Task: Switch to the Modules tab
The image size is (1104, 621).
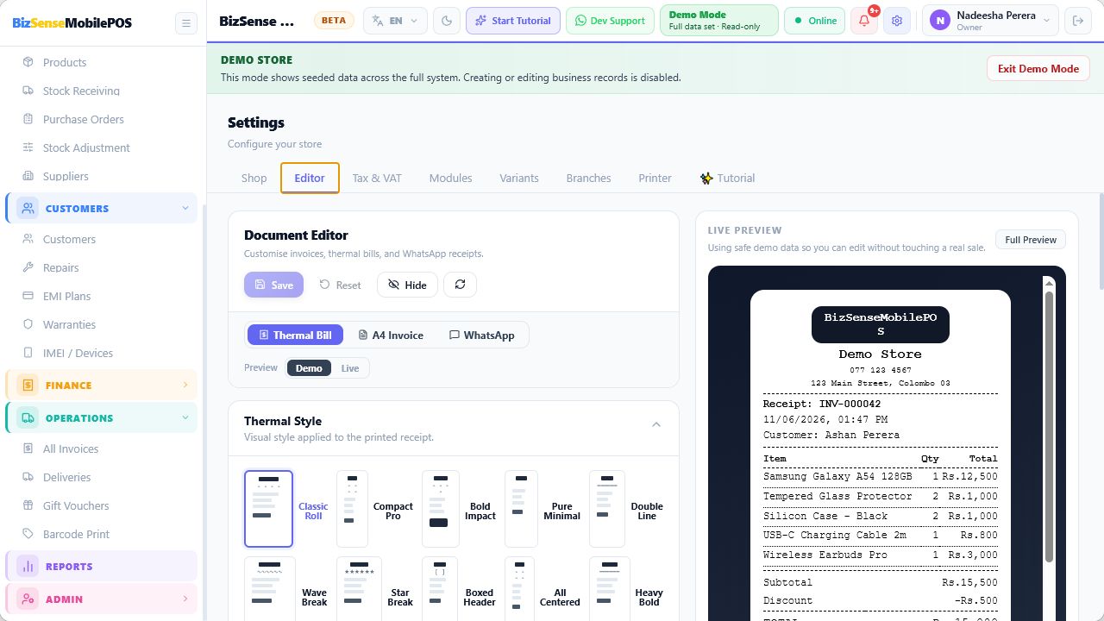Action: (x=450, y=178)
